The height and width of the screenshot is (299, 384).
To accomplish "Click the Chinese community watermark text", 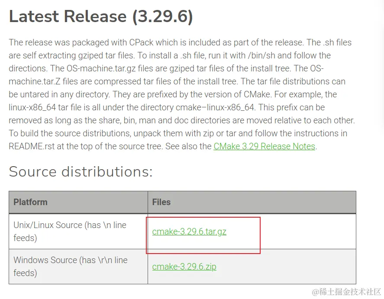I will tap(345, 291).
